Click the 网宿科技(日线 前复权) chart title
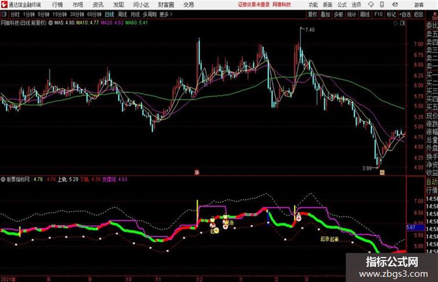Screen dimensions: 438x282 pos(24,23)
